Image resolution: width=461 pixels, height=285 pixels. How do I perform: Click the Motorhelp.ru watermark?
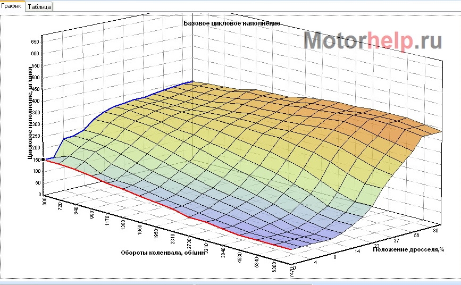pyautogui.click(x=373, y=41)
